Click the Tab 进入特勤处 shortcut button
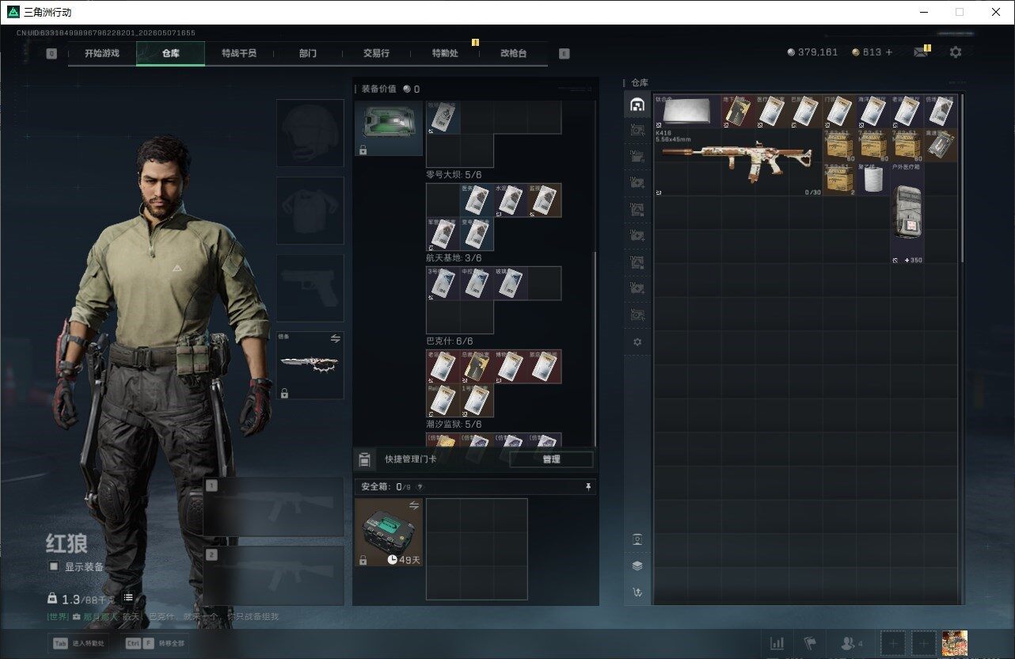This screenshot has width=1015, height=659. point(80,643)
